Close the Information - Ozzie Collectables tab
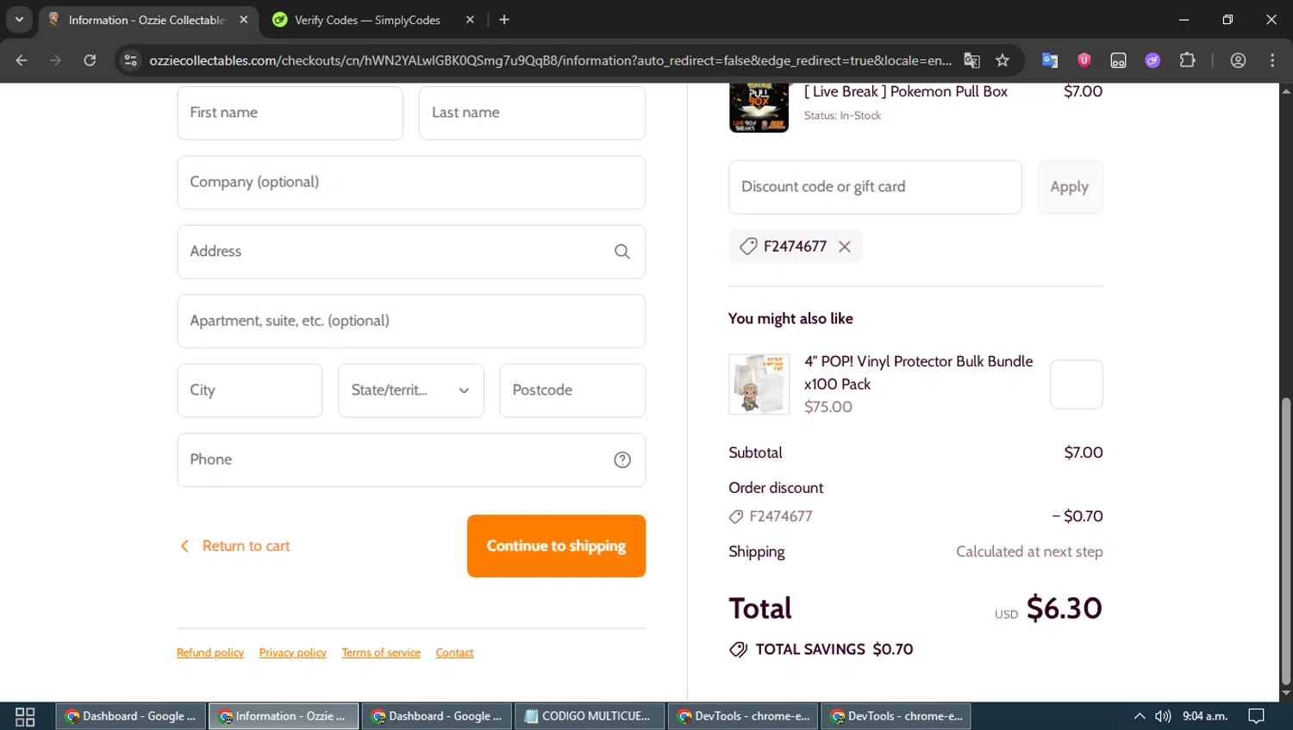Screen dimensions: 1293x730 coord(244,20)
